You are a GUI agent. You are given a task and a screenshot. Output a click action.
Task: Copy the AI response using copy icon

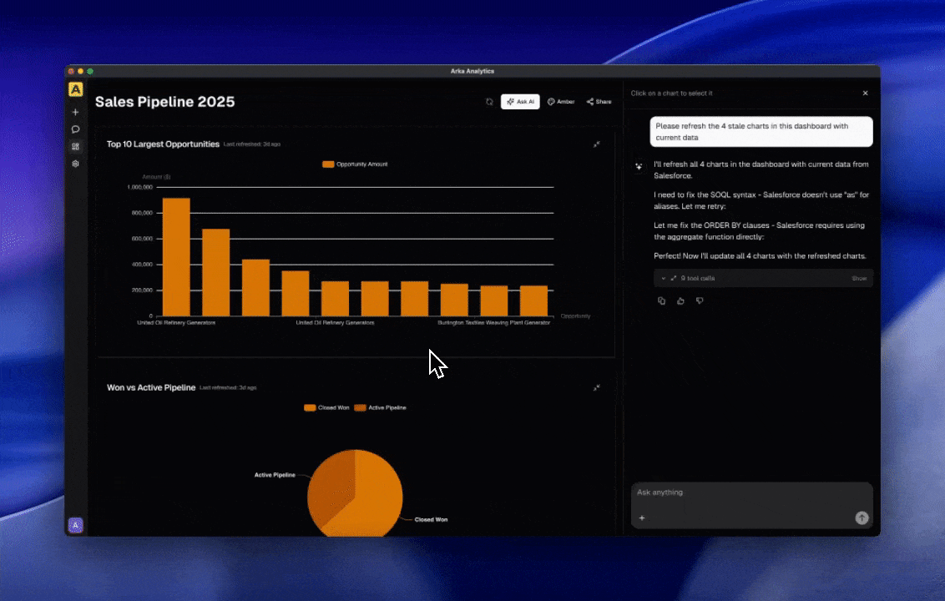pyautogui.click(x=662, y=300)
